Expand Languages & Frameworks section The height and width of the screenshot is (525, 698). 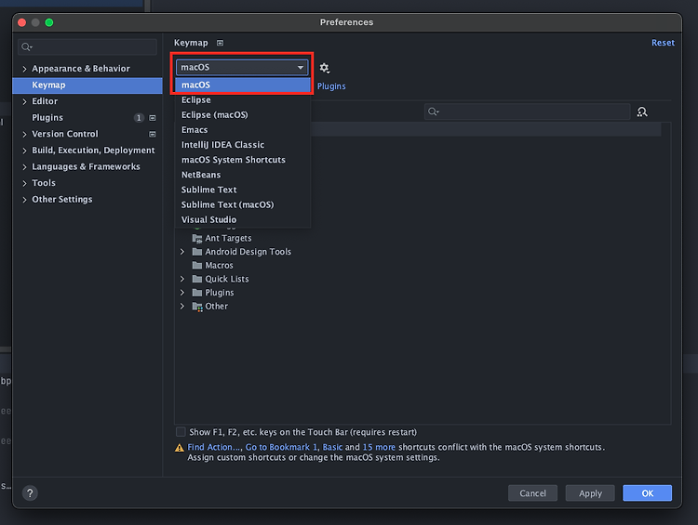[24, 167]
